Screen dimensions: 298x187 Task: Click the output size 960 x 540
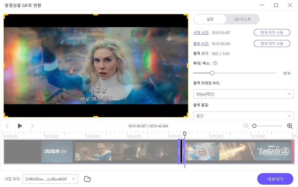[221, 54]
